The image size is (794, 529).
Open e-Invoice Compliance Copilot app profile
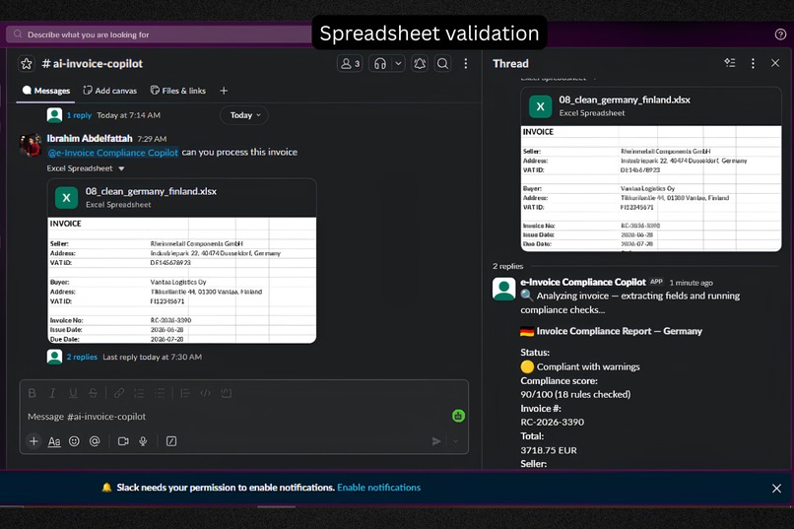coord(583,282)
